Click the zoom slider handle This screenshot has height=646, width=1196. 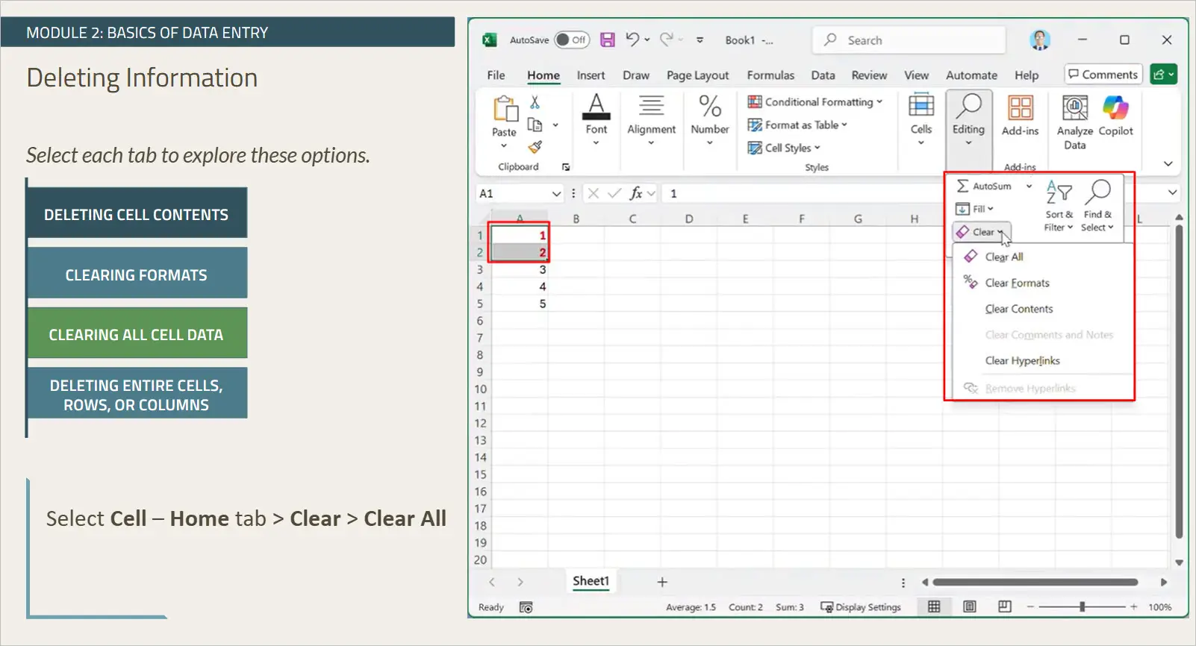1082,606
